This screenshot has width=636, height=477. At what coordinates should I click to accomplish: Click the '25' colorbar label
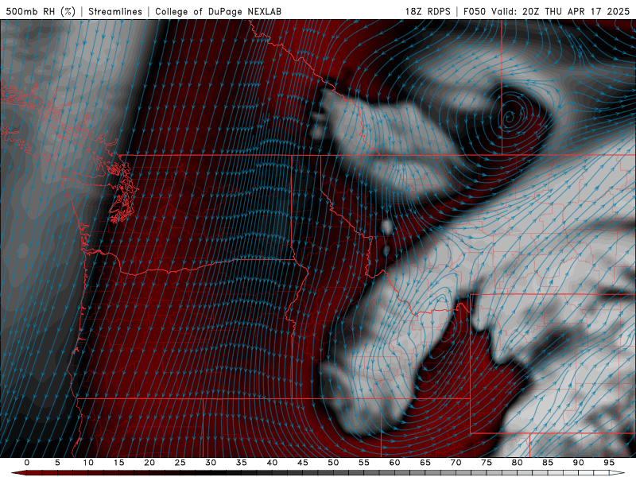tap(180, 463)
